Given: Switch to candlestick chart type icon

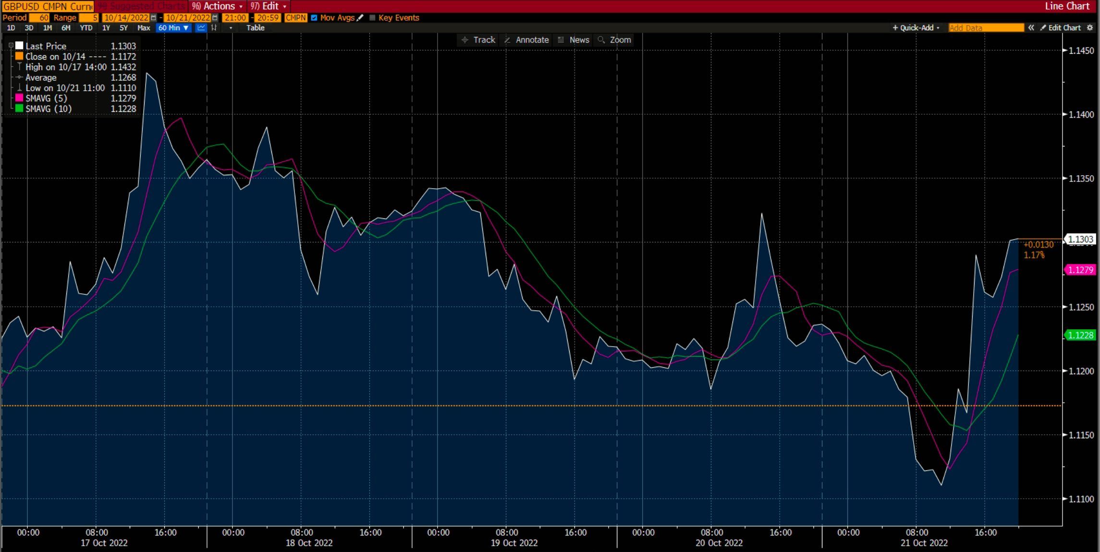Looking at the screenshot, I should [x=213, y=28].
